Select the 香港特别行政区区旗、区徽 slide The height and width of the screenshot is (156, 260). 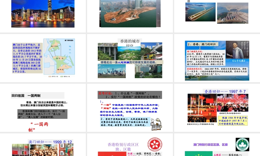[130, 145]
